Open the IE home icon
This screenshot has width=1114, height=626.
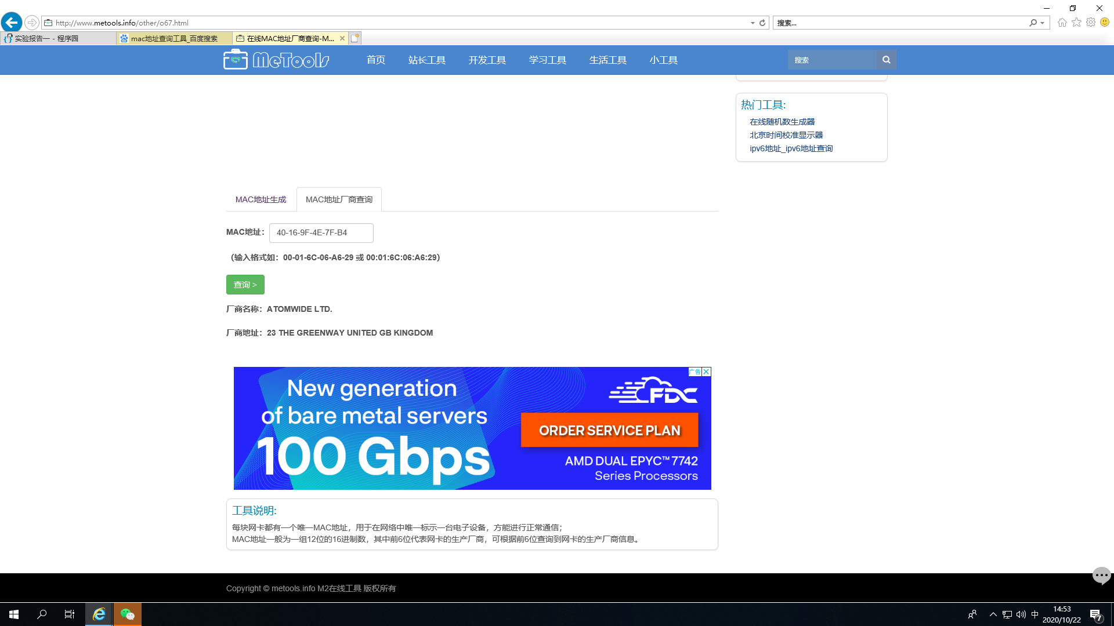1062,23
